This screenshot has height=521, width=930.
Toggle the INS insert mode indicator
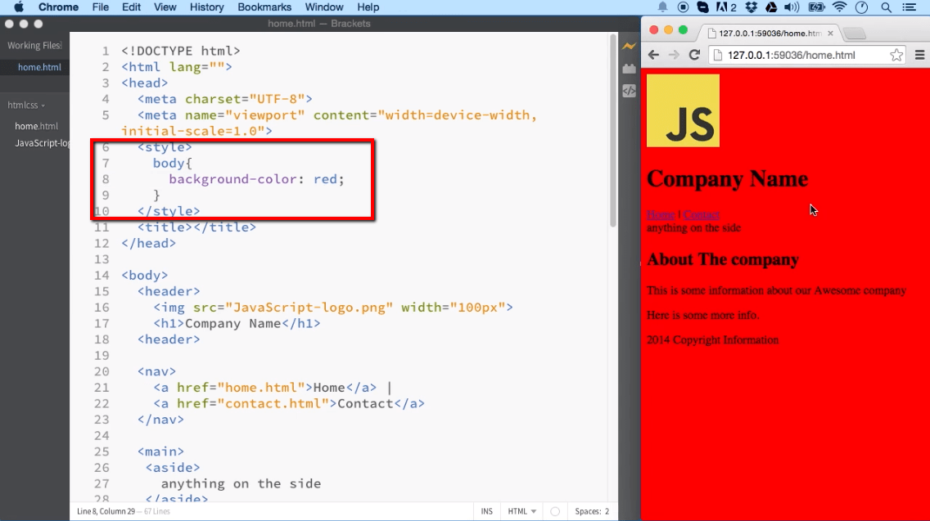[x=486, y=510]
